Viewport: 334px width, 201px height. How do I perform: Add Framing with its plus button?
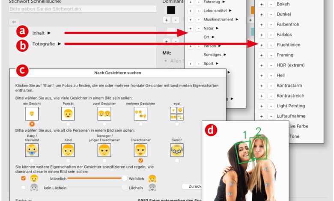(x=262, y=55)
